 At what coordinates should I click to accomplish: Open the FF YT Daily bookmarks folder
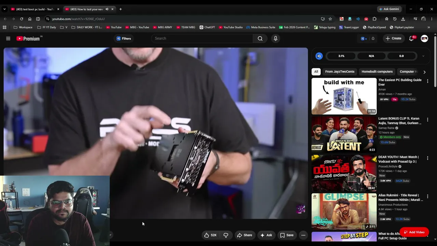point(46,27)
